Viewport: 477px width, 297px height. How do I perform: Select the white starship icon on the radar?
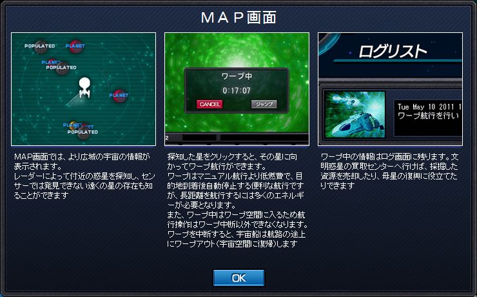click(x=84, y=88)
